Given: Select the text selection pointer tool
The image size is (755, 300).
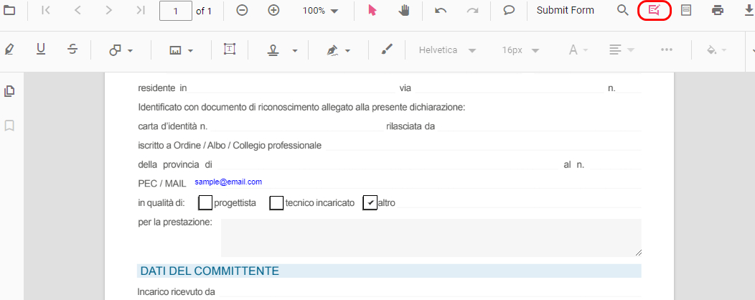Looking at the screenshot, I should point(372,10).
